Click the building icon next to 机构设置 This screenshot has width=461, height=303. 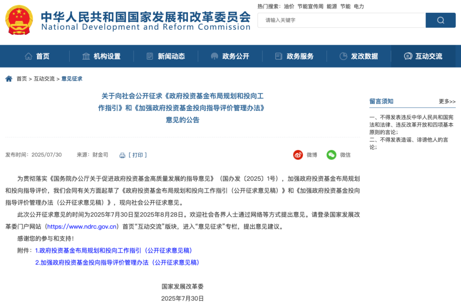pyautogui.click(x=87, y=56)
